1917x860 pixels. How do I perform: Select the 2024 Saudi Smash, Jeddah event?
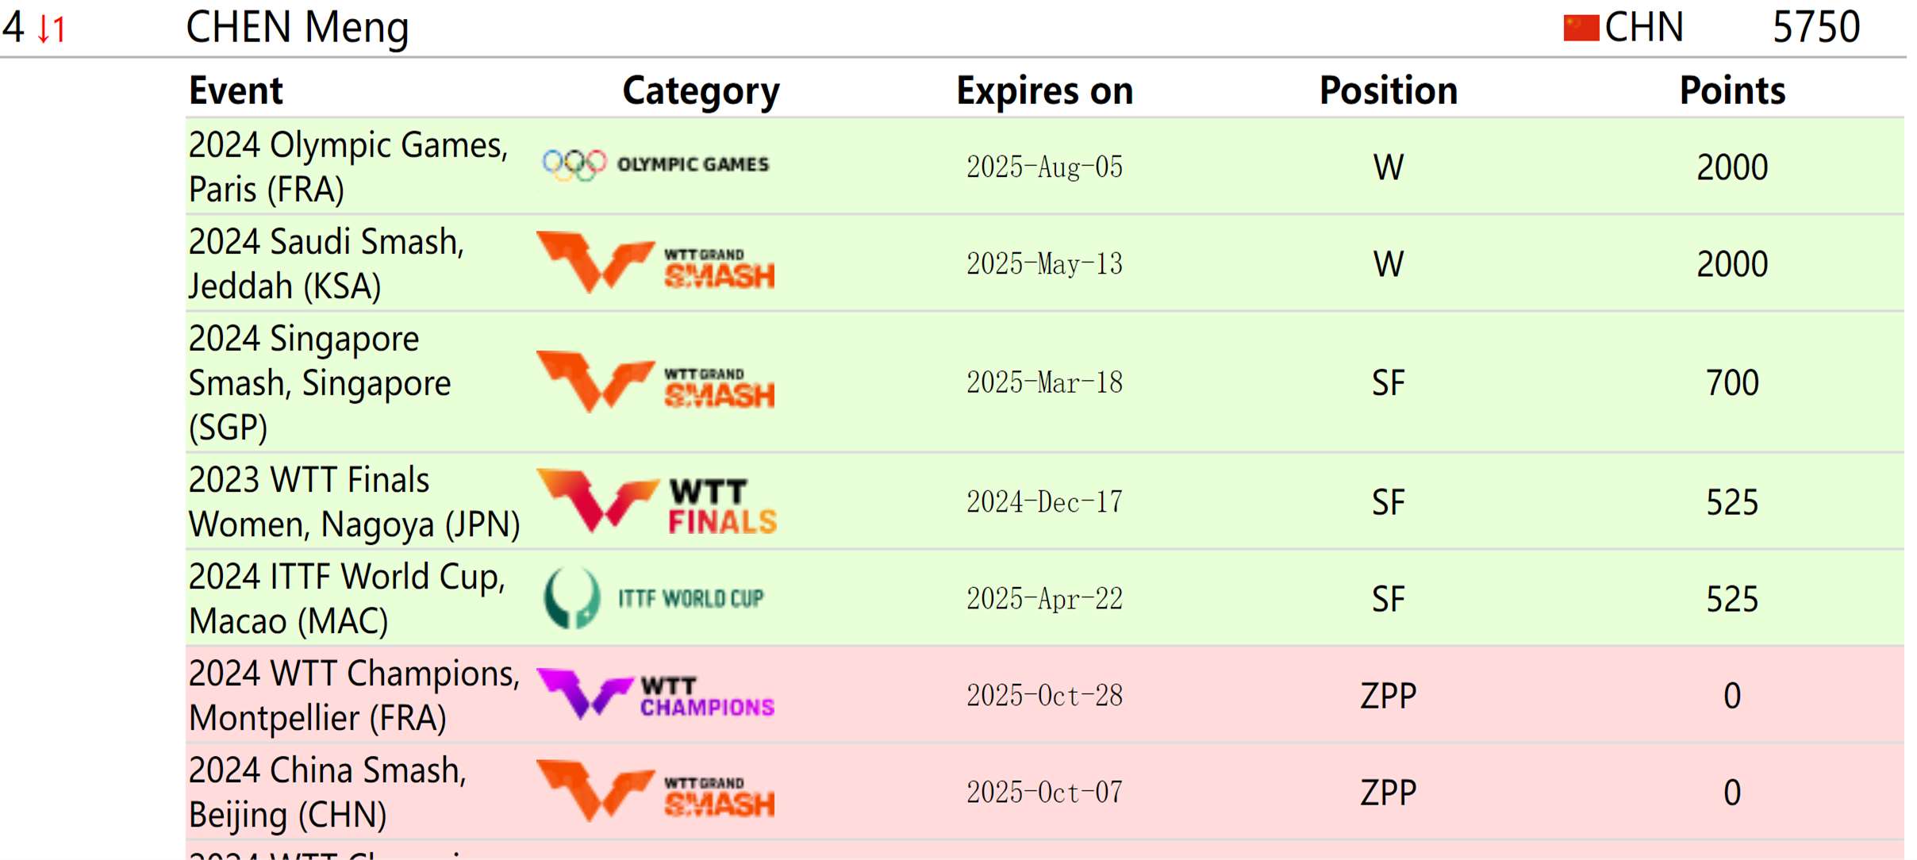325,263
